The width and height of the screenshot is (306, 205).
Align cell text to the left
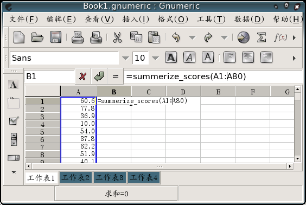[229, 57]
